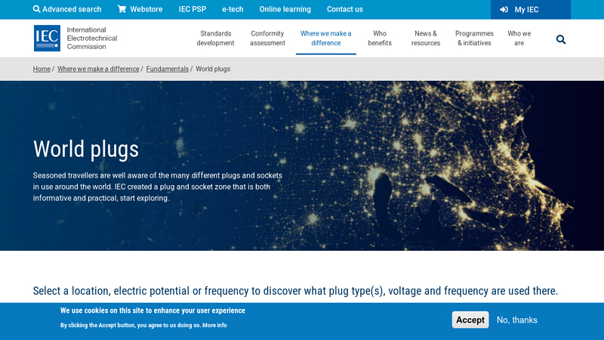Click Contact us in the top bar
Image resolution: width=604 pixels, height=340 pixels.
click(344, 9)
